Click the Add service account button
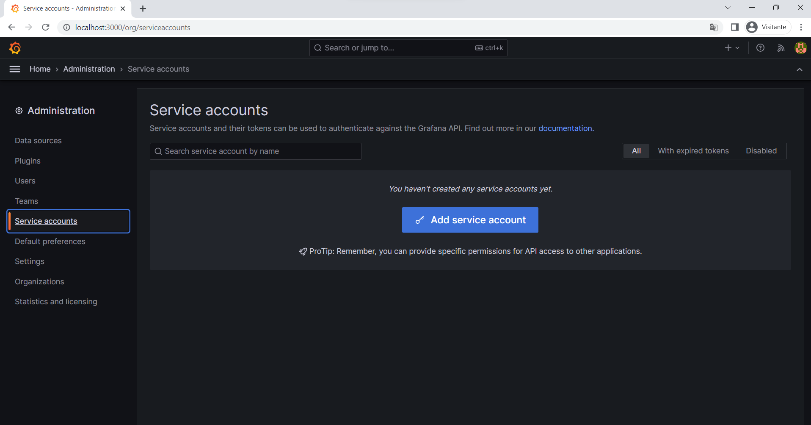811x425 pixels. pyautogui.click(x=470, y=220)
